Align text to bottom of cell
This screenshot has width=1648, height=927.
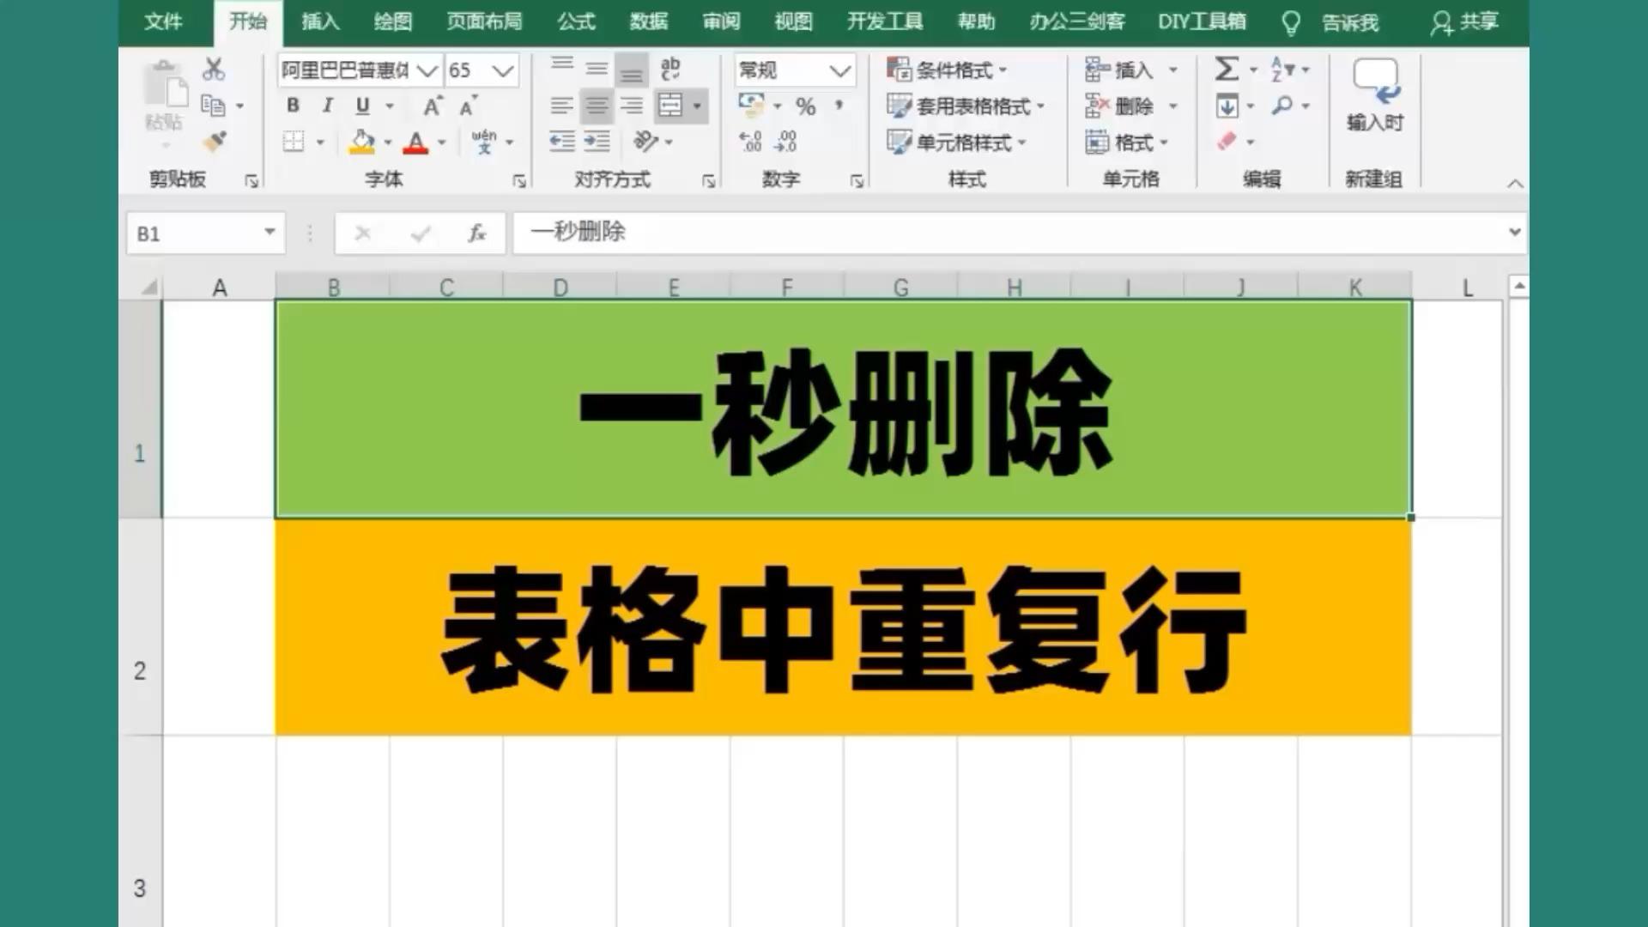tap(632, 70)
